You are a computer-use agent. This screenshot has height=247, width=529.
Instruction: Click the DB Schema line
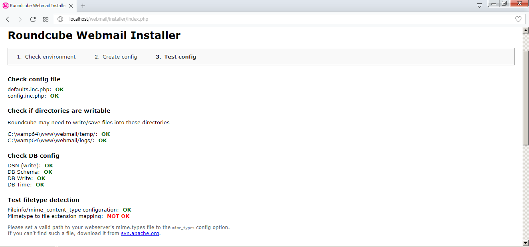point(30,172)
